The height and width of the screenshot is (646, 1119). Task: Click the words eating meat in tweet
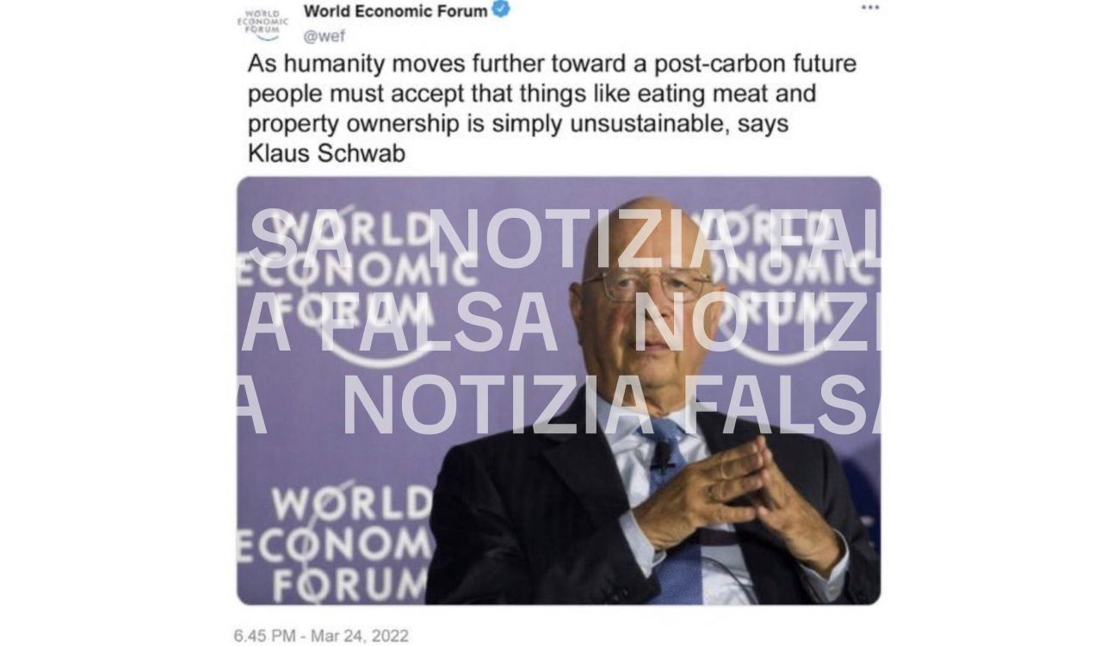click(x=728, y=92)
